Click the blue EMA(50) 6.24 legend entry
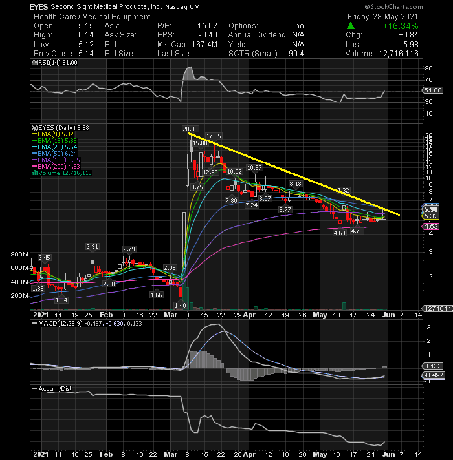 coord(54,154)
